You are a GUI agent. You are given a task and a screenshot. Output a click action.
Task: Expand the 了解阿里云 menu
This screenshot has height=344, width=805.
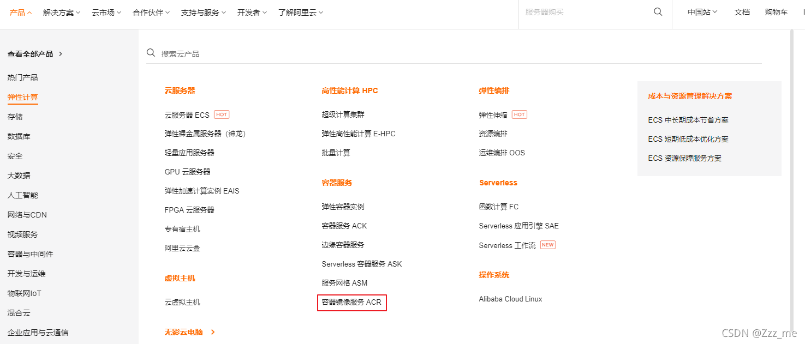[x=301, y=13]
